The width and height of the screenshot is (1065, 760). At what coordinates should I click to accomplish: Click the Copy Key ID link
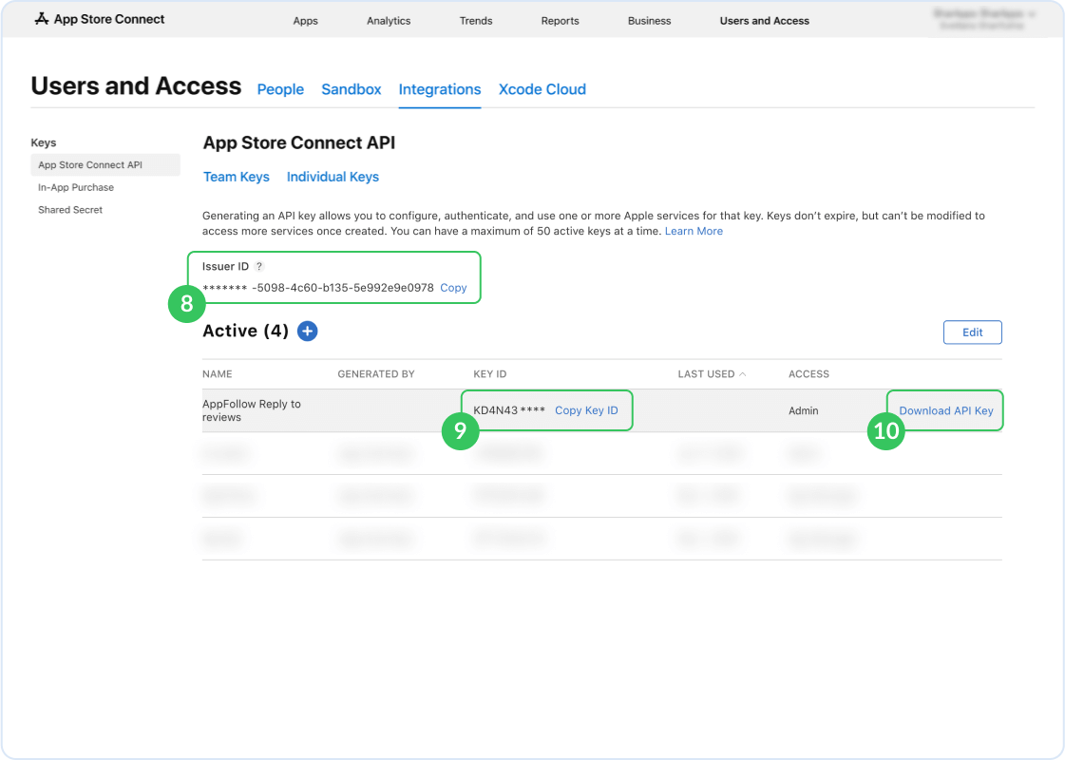click(x=588, y=410)
